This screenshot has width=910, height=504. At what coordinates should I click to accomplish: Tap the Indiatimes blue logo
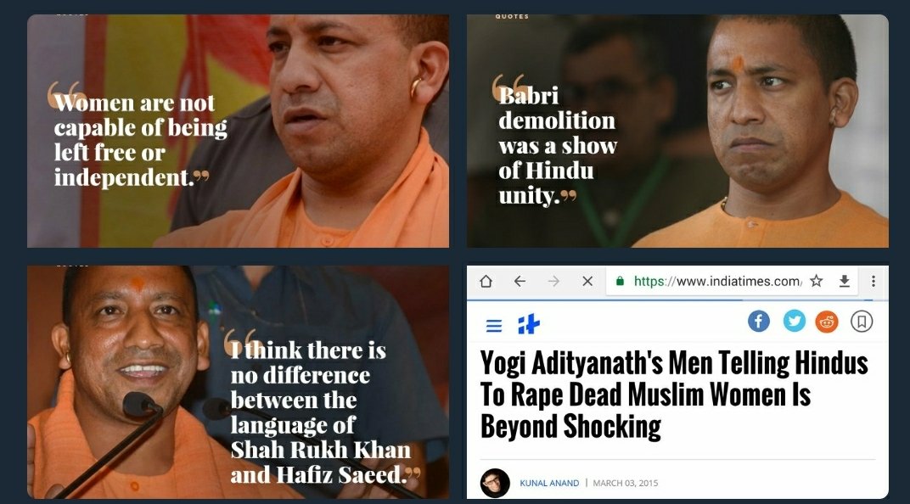529,324
